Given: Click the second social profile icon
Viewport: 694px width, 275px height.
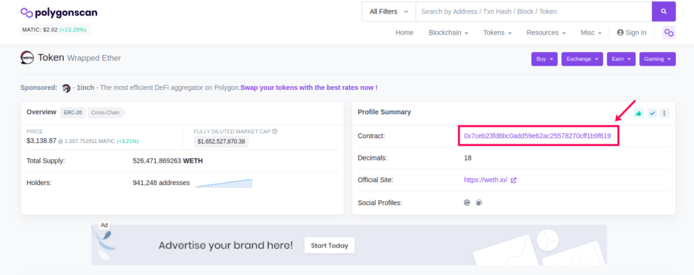Looking at the screenshot, I should pos(478,203).
